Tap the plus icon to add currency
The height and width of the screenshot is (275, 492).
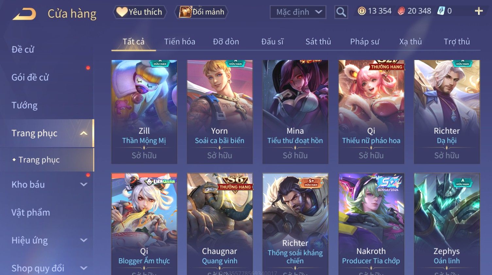coord(479,11)
